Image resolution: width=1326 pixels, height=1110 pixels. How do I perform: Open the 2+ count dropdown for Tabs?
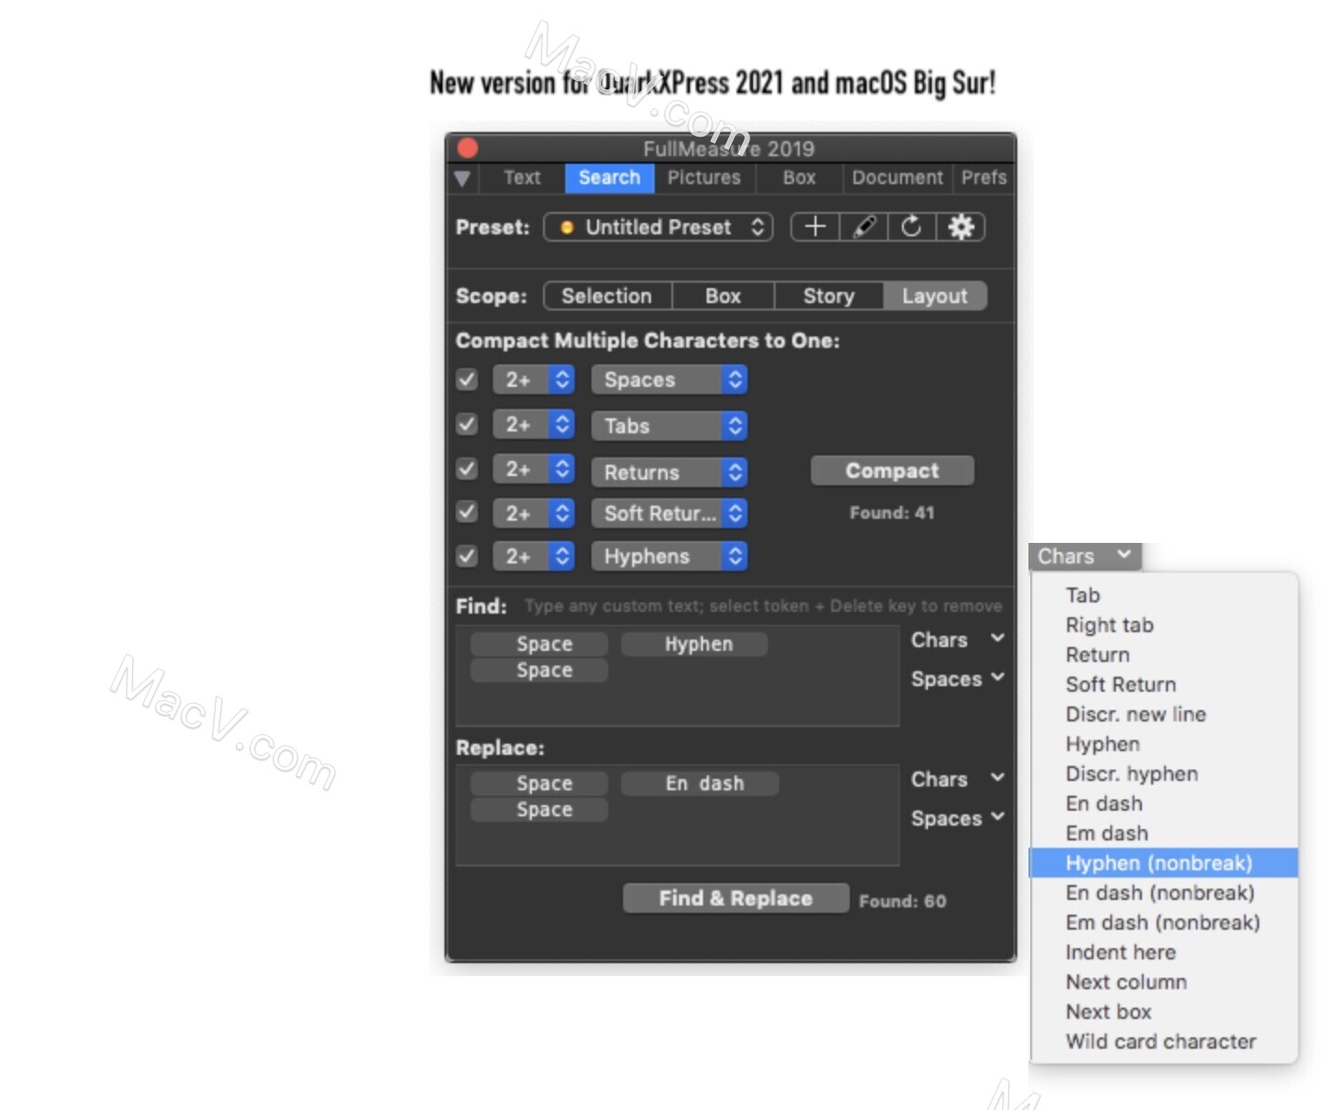(534, 425)
